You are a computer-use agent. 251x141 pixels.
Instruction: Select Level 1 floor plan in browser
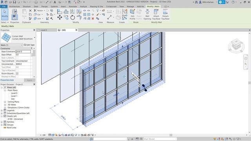[14, 96]
